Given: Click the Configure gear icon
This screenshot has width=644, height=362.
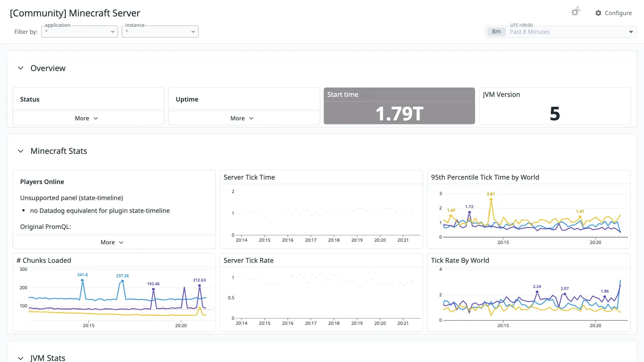Looking at the screenshot, I should click(x=598, y=13).
